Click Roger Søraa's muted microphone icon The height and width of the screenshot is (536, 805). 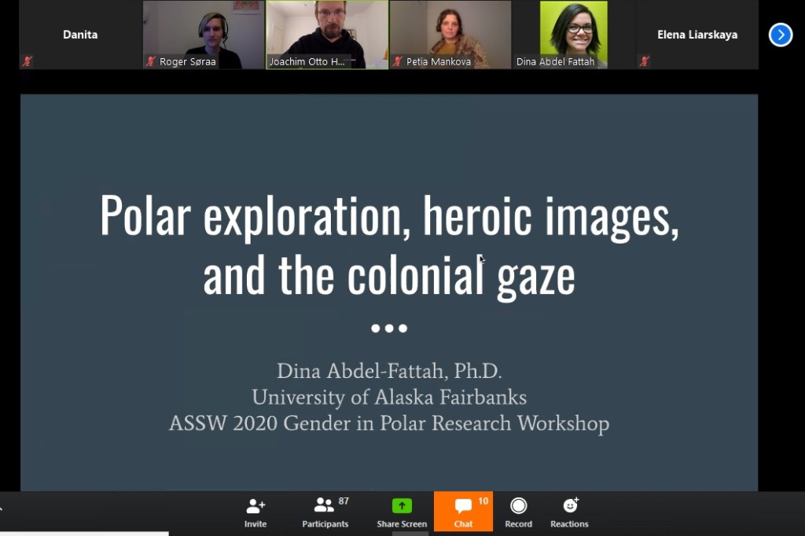point(151,61)
